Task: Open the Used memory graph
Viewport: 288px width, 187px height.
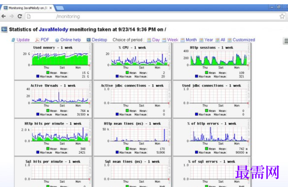Action: [x=53, y=62]
